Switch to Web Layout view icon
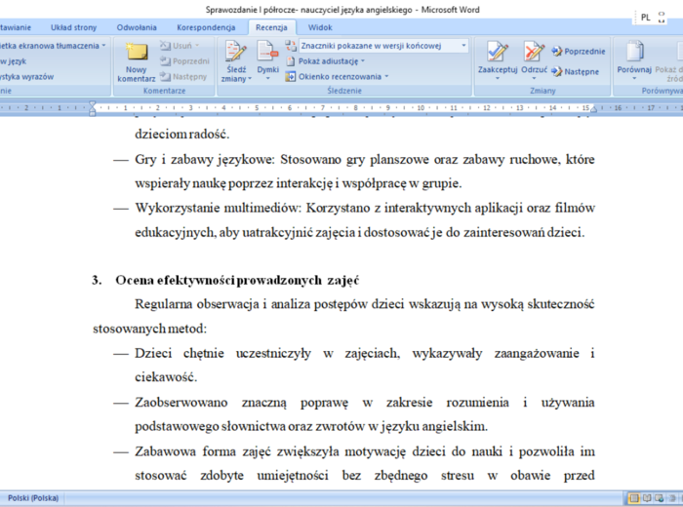Viewport: 683px width, 507px height. point(659,498)
